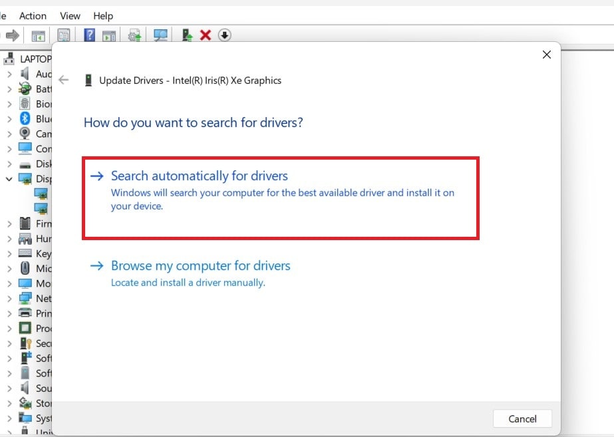The image size is (614, 437).
Task: Expand the Cameras category
Action: [x=9, y=134]
